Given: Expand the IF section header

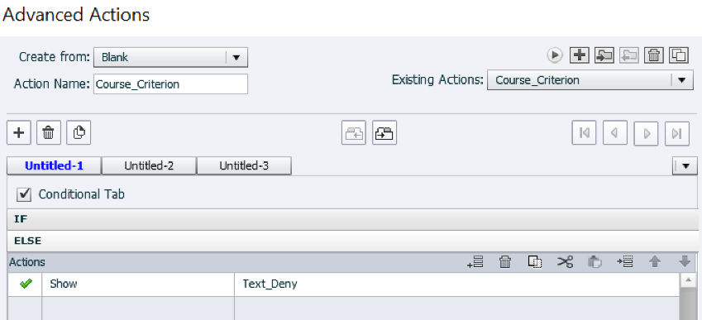Looking at the screenshot, I should tap(353, 219).
